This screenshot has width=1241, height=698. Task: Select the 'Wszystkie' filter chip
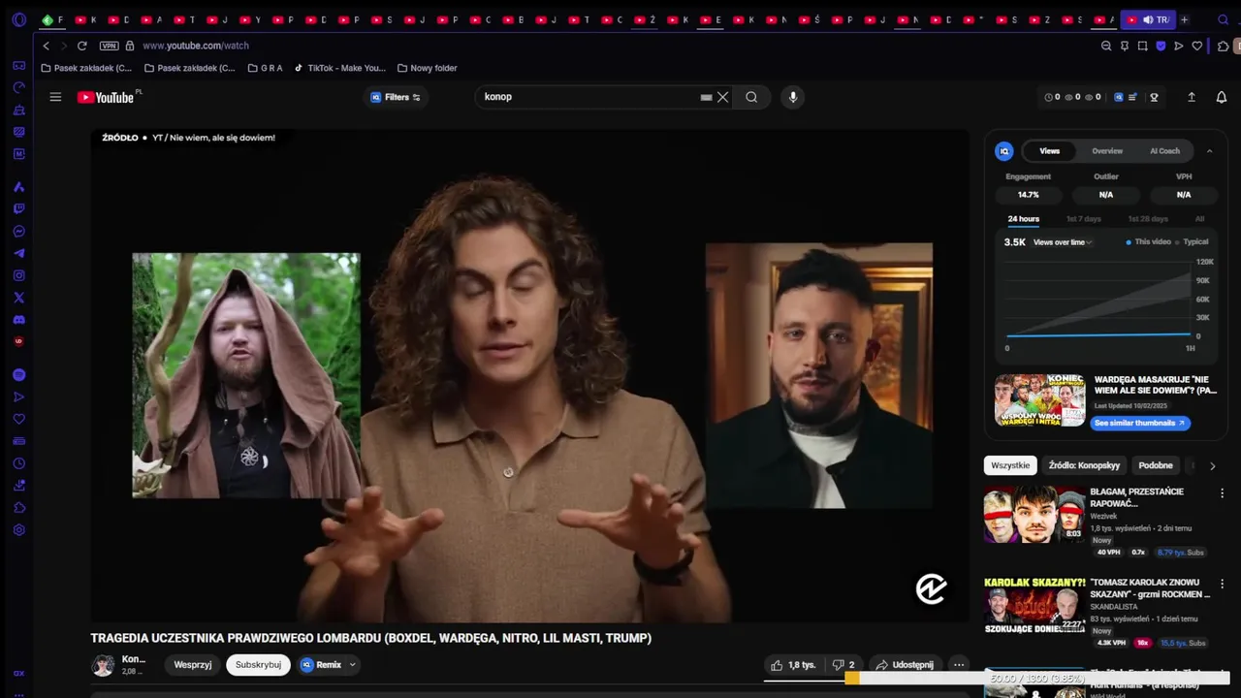[x=1010, y=465]
